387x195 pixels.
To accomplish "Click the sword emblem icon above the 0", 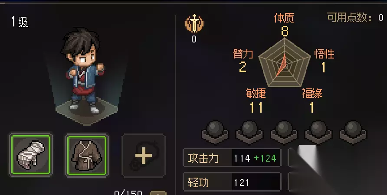I will click(194, 23).
